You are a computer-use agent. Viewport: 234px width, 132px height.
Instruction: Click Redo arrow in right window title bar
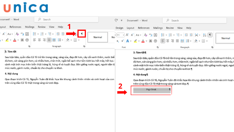click(x=116, y=20)
